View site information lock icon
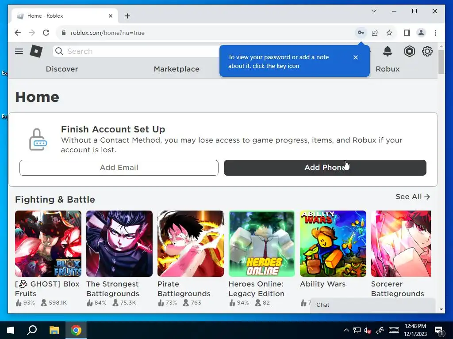453x339 pixels. coord(64,33)
